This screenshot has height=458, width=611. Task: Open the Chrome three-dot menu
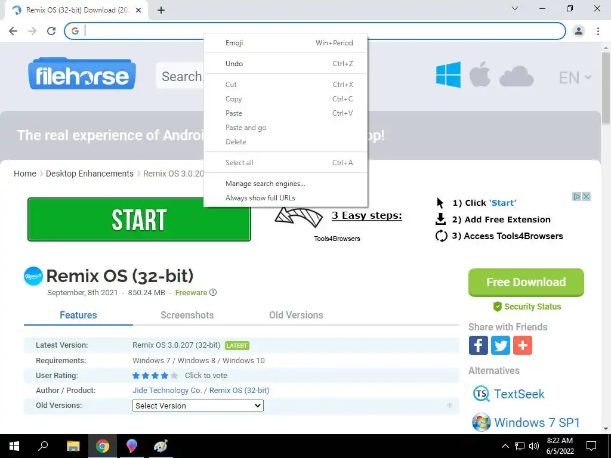click(598, 31)
